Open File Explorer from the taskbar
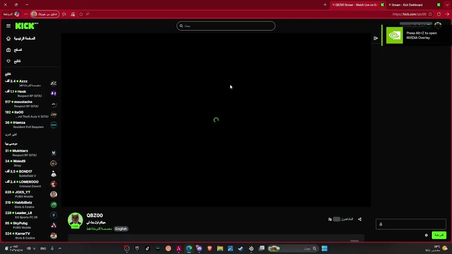The image size is (452, 254). pyautogui.click(x=220, y=248)
